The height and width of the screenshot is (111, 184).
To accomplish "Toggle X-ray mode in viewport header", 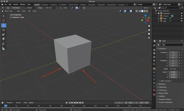I will tap(136, 11).
